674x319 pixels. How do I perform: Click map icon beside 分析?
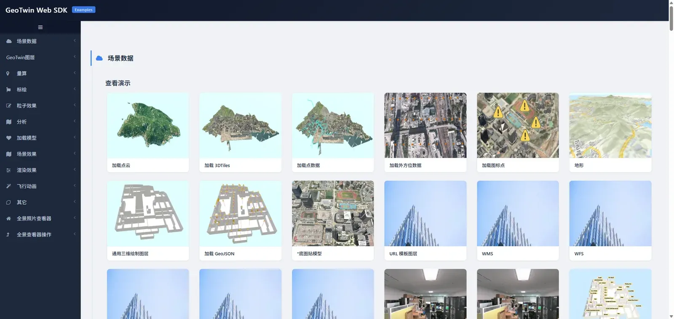point(9,122)
